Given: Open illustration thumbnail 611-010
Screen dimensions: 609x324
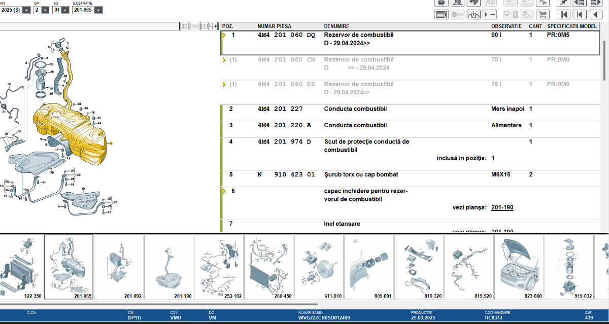Looking at the screenshot, I should coord(318,267).
